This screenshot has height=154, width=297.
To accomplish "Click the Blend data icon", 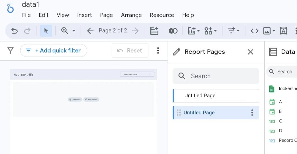I will coord(173,31).
